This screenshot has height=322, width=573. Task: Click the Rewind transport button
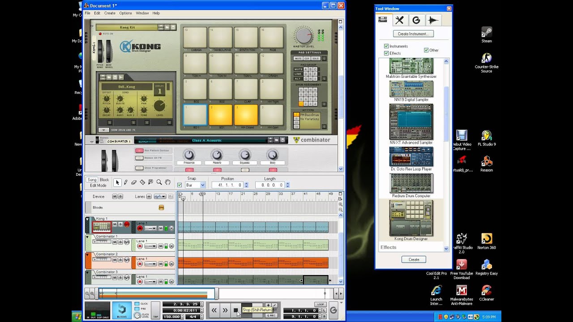214,310
